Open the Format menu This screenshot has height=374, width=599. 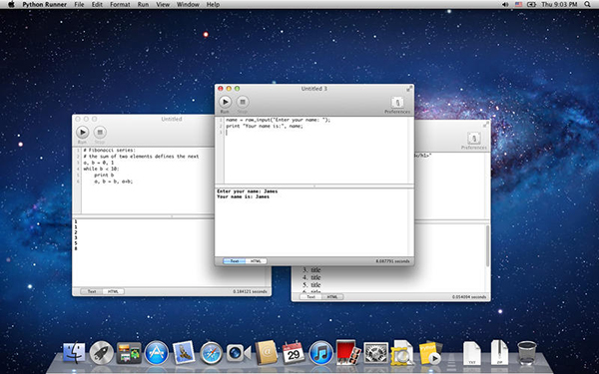click(120, 5)
